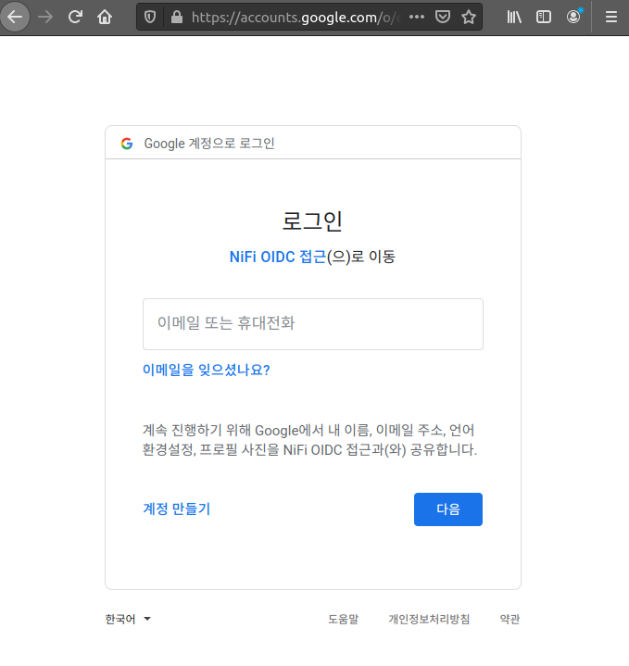Toggle the sidebar view
Screen dimensions: 629x666
pos(544,17)
